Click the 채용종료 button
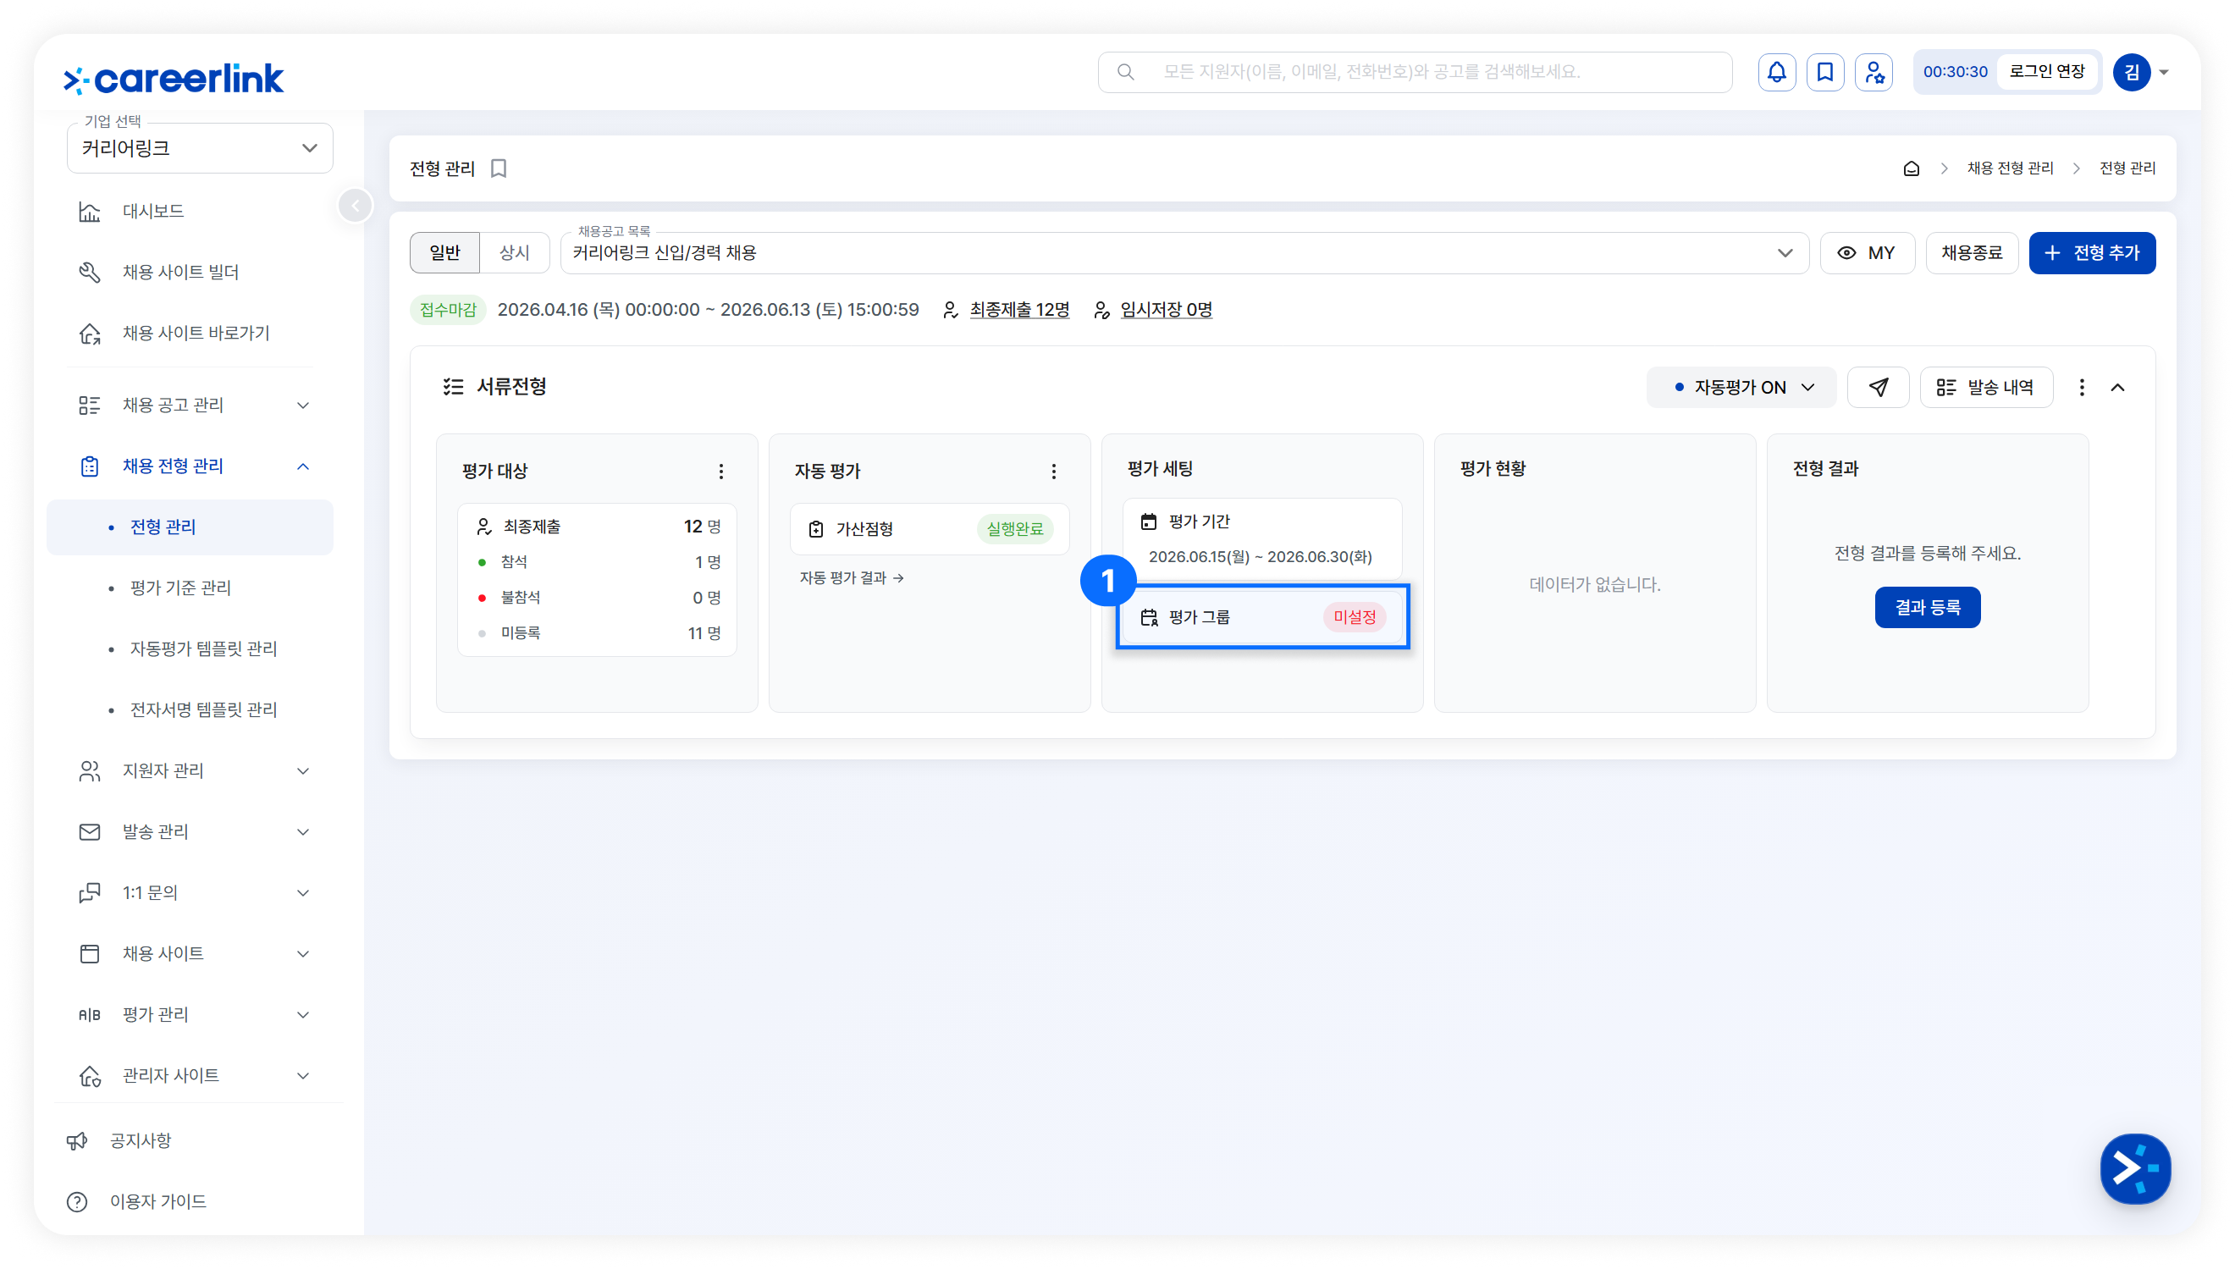This screenshot has height=1269, width=2235. [x=1971, y=254]
